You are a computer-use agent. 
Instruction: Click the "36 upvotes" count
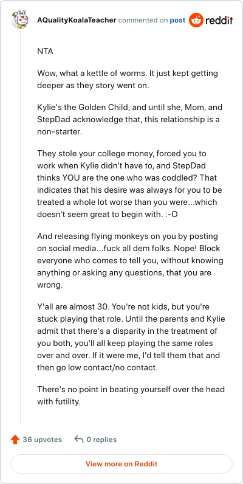point(43,439)
